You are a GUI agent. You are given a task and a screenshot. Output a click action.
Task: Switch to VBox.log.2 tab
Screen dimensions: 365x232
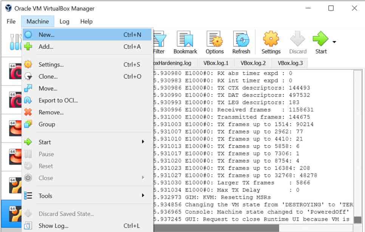point(253,63)
